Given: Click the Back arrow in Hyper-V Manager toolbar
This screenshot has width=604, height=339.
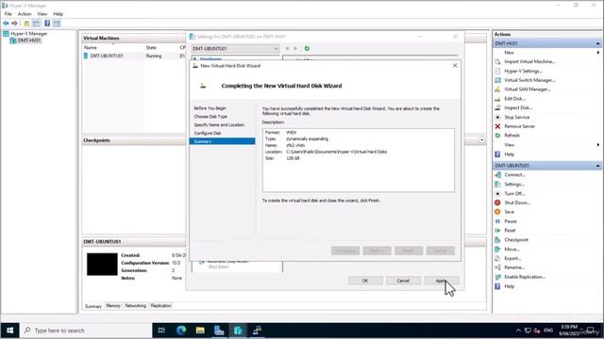Looking at the screenshot, I should [x=6, y=24].
